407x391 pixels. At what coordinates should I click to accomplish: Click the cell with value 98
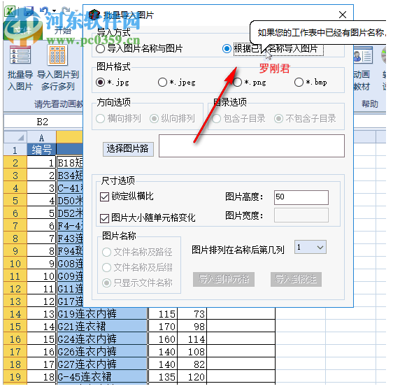coord(192,327)
